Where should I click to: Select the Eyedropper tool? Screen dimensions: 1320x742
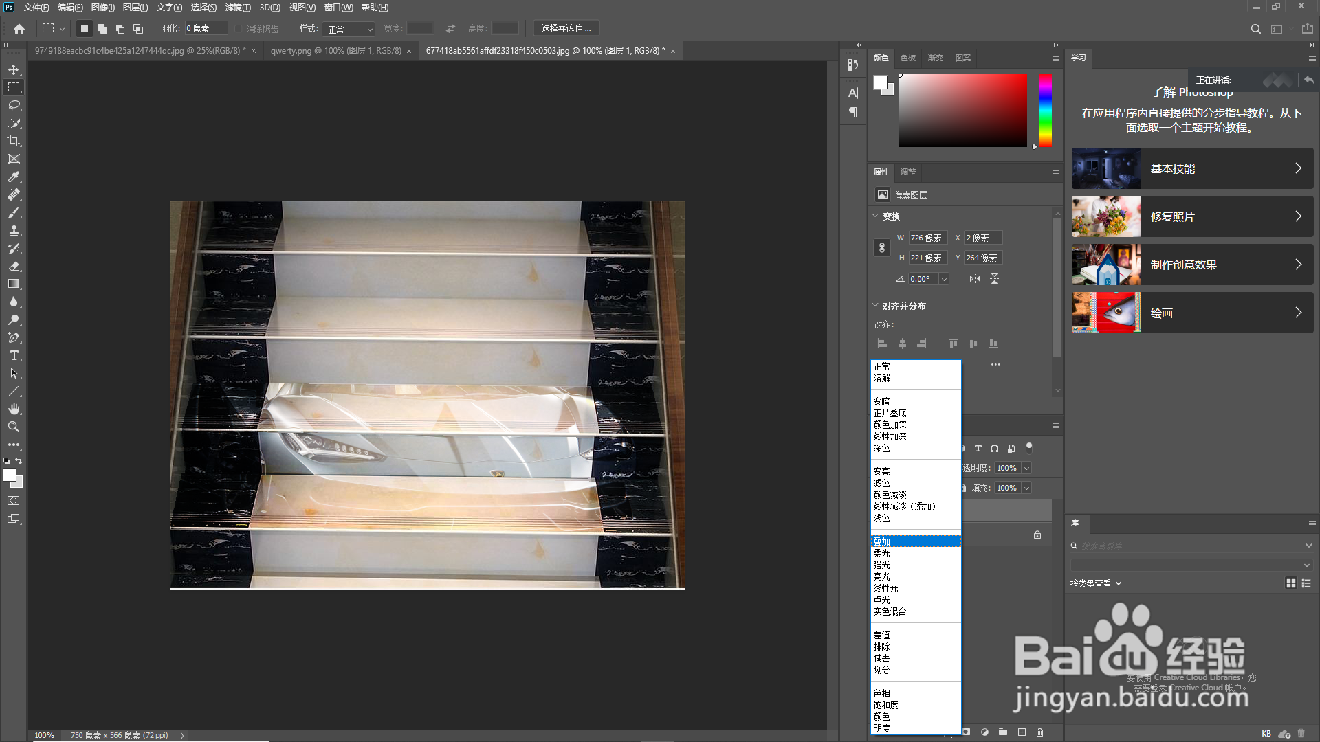coord(14,177)
